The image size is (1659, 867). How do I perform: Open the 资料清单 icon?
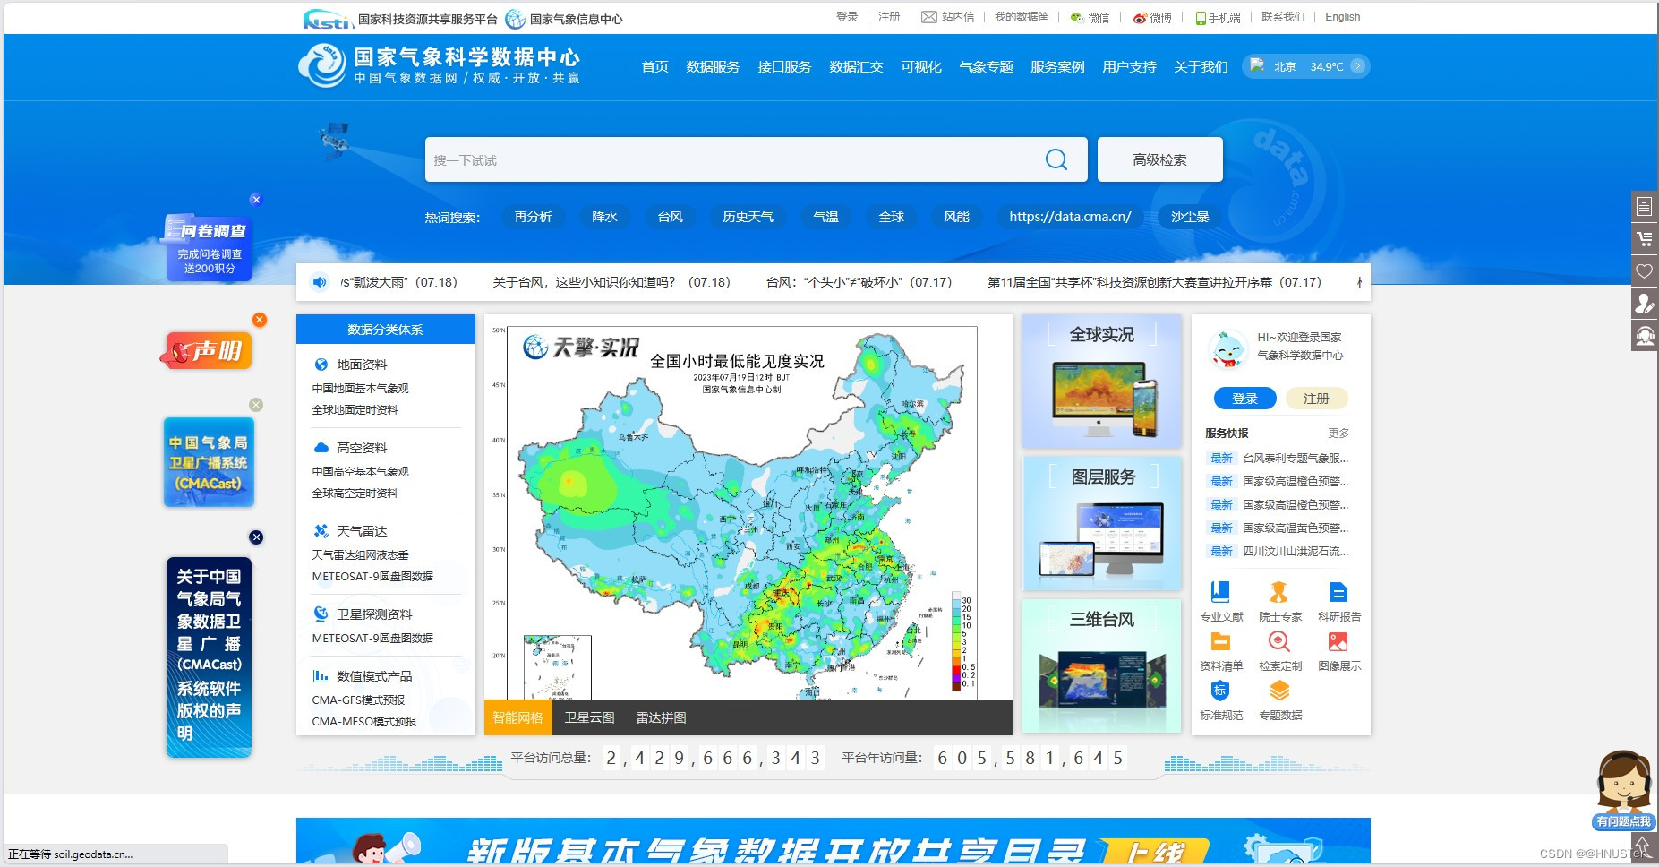coord(1220,641)
